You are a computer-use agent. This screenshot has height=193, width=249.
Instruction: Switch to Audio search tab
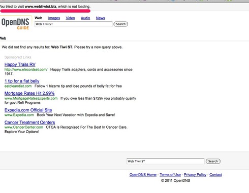click(85, 18)
